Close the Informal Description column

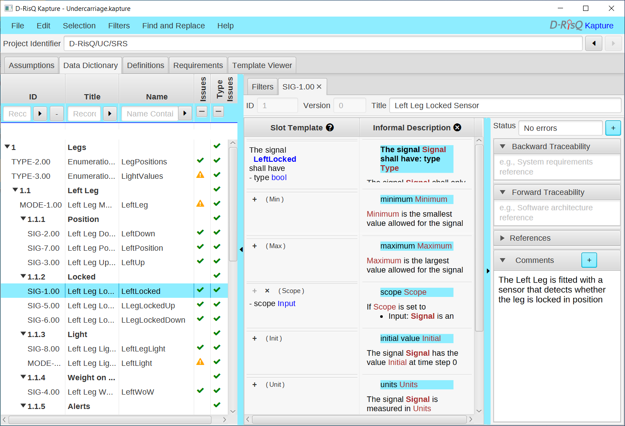coord(457,127)
